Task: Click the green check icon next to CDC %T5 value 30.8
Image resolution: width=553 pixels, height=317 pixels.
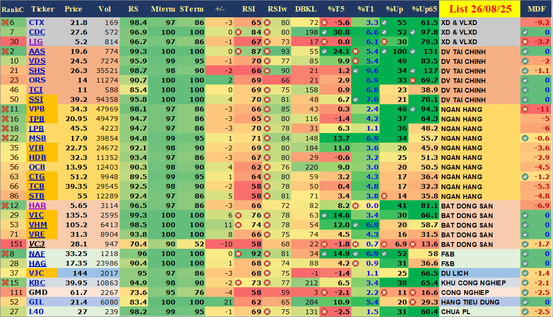Action: tap(324, 32)
